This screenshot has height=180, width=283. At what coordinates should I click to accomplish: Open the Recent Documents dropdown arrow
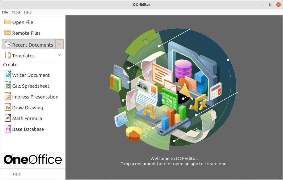pyautogui.click(x=59, y=44)
